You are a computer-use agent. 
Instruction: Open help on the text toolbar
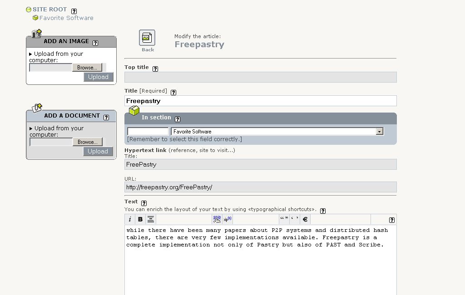[392, 220]
